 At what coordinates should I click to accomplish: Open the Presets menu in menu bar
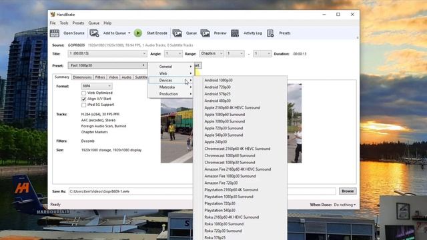(78, 23)
